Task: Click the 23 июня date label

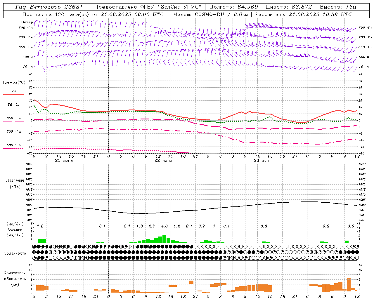Action: (x=263, y=161)
